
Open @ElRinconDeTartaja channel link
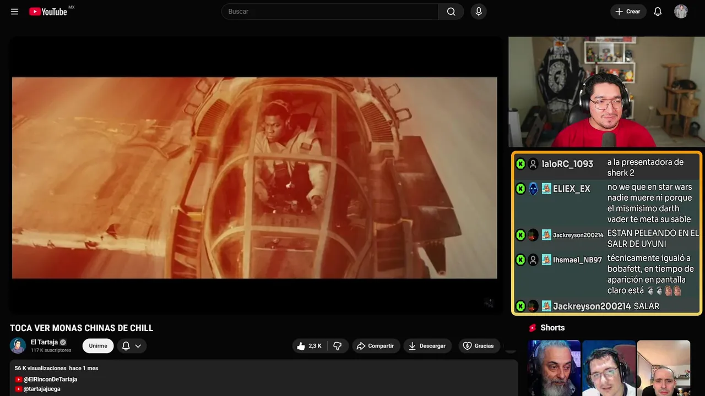50,380
